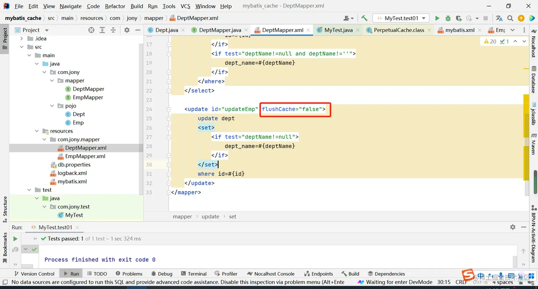The image size is (538, 289).
Task: Click the update breadcrumb below the editor
Action: tap(210, 216)
